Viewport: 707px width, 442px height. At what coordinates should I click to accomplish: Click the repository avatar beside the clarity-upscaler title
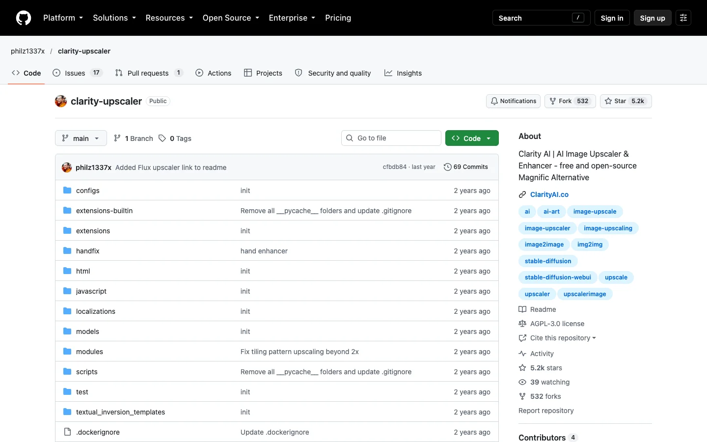(x=61, y=101)
